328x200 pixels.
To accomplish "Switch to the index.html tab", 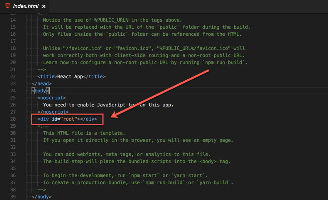I will coord(25,6).
